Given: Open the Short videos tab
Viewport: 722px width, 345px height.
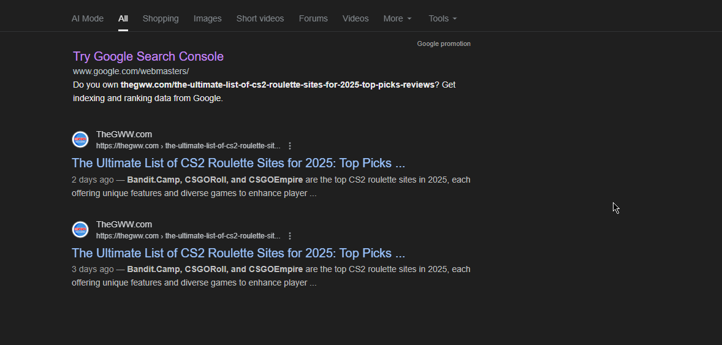Looking at the screenshot, I should 260,18.
